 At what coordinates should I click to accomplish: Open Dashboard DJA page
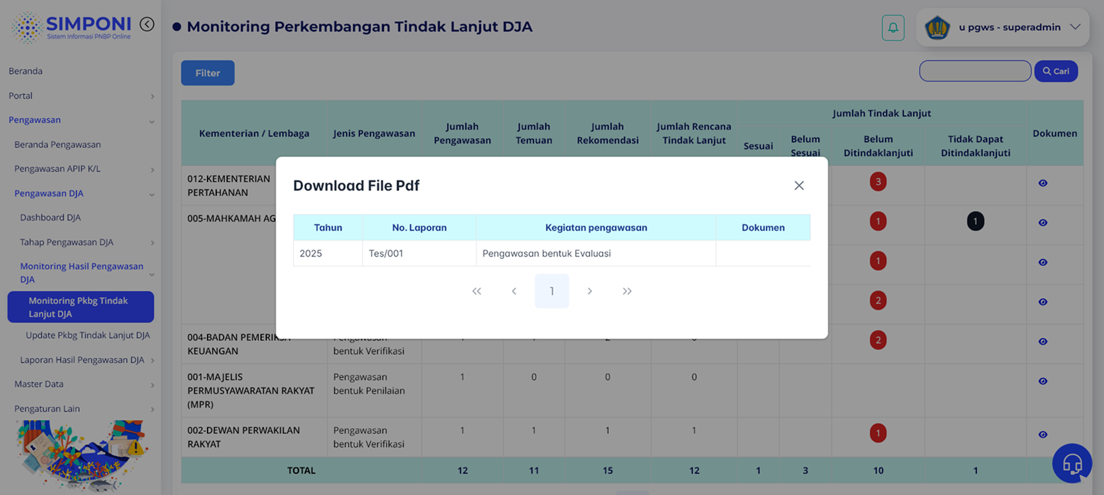50,218
